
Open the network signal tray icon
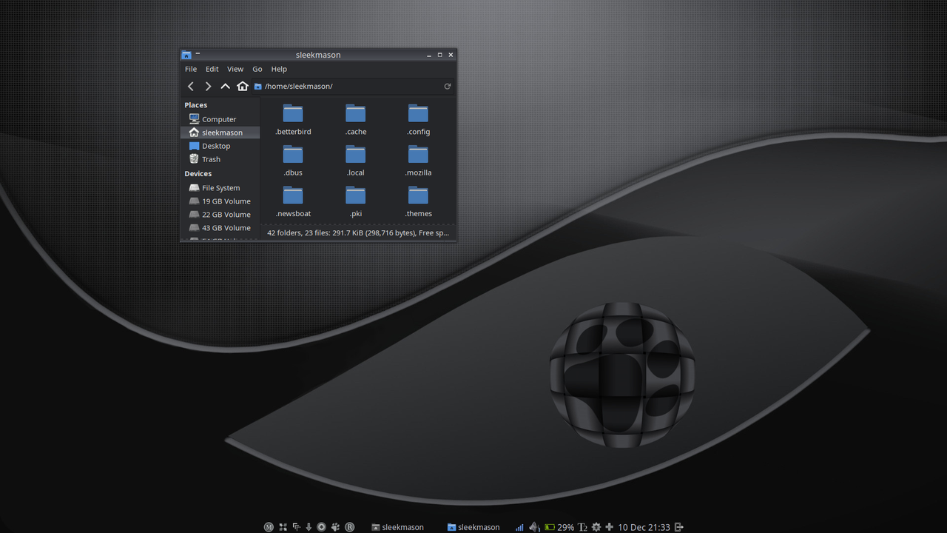(519, 527)
